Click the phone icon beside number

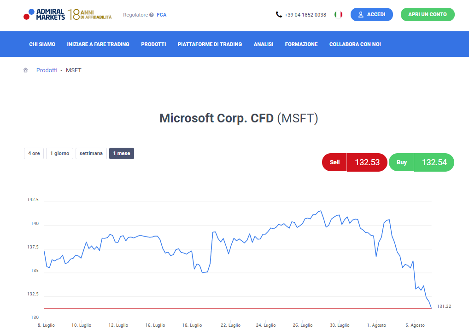pyautogui.click(x=279, y=15)
